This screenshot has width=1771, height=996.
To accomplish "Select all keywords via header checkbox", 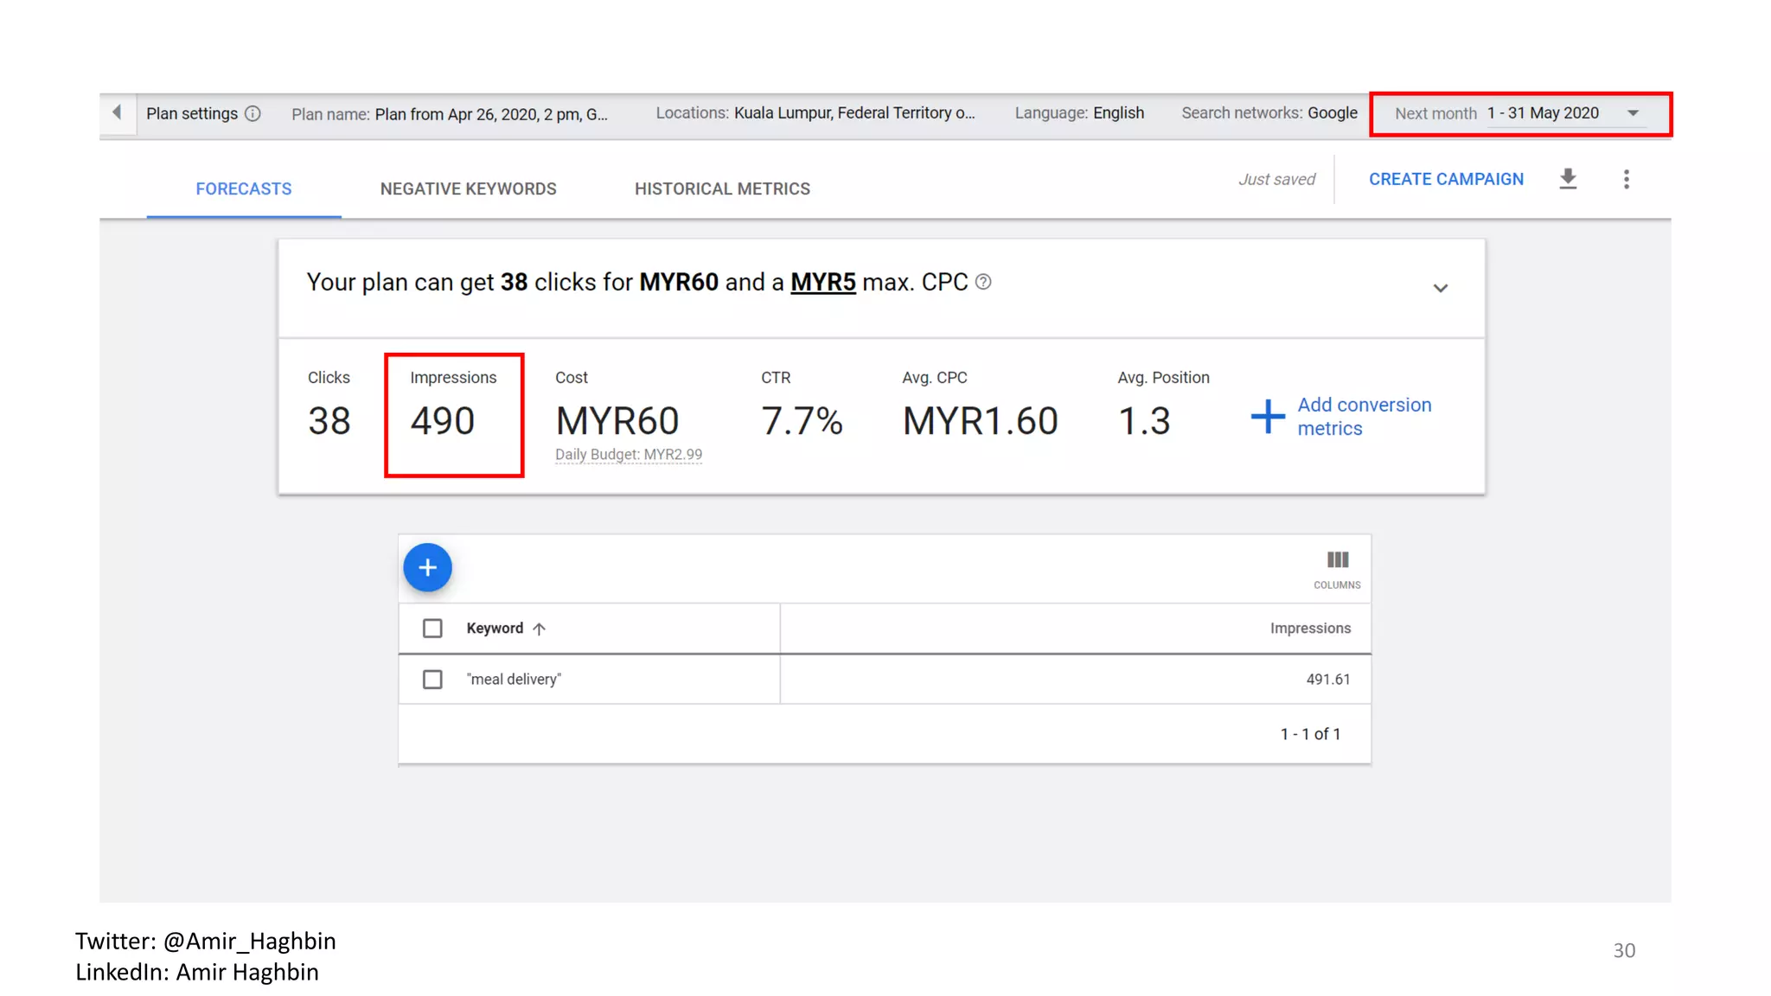I will click(x=432, y=629).
